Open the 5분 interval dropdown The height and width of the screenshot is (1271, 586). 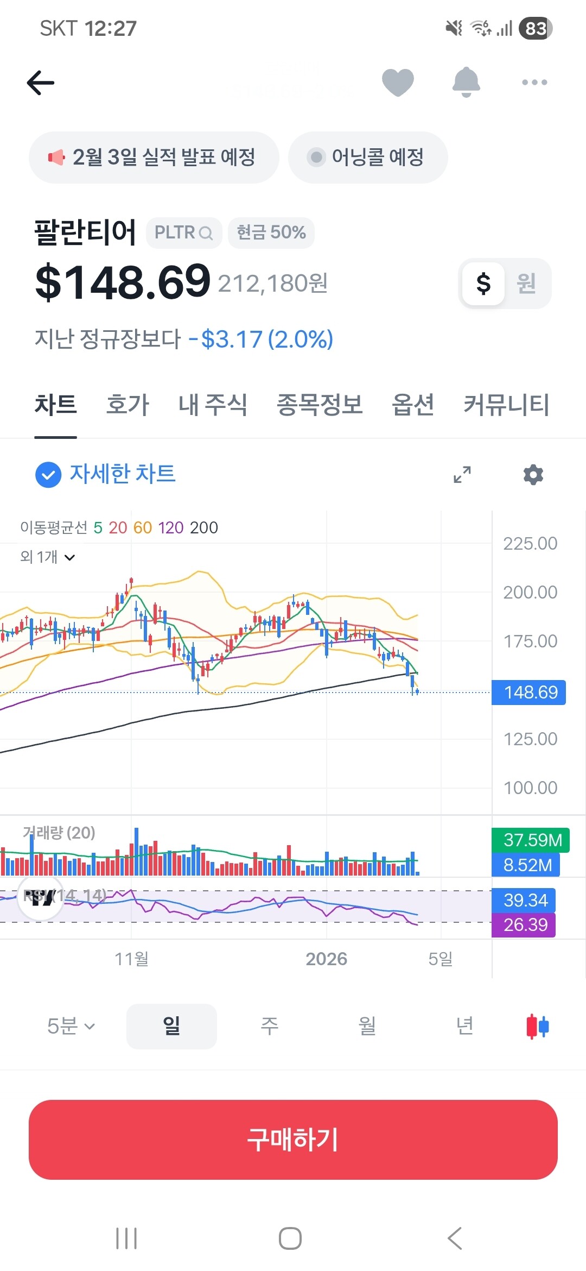coord(71,1027)
